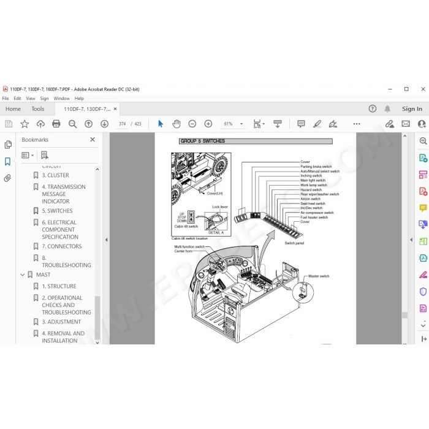
Task: Close the Bookmarks panel
Action: [x=93, y=140]
